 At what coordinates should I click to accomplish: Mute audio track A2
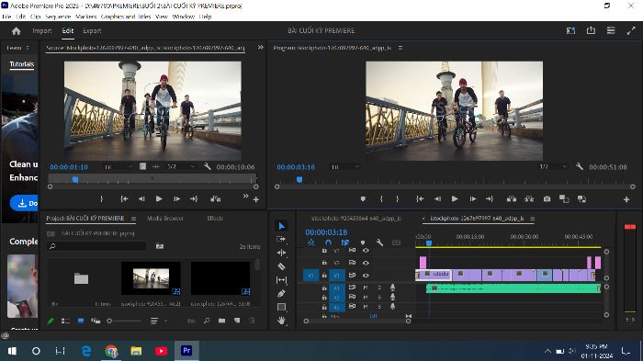tap(365, 297)
